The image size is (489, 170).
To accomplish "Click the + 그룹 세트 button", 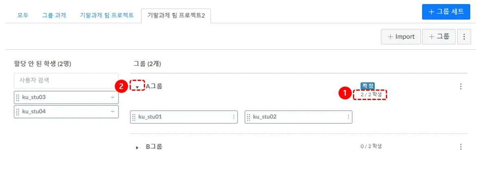I will click(446, 12).
